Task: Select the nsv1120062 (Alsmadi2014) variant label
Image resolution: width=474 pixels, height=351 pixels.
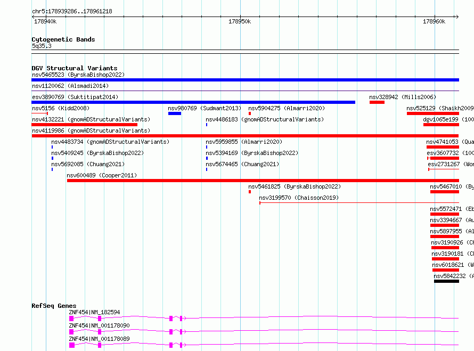Action: [x=70, y=86]
